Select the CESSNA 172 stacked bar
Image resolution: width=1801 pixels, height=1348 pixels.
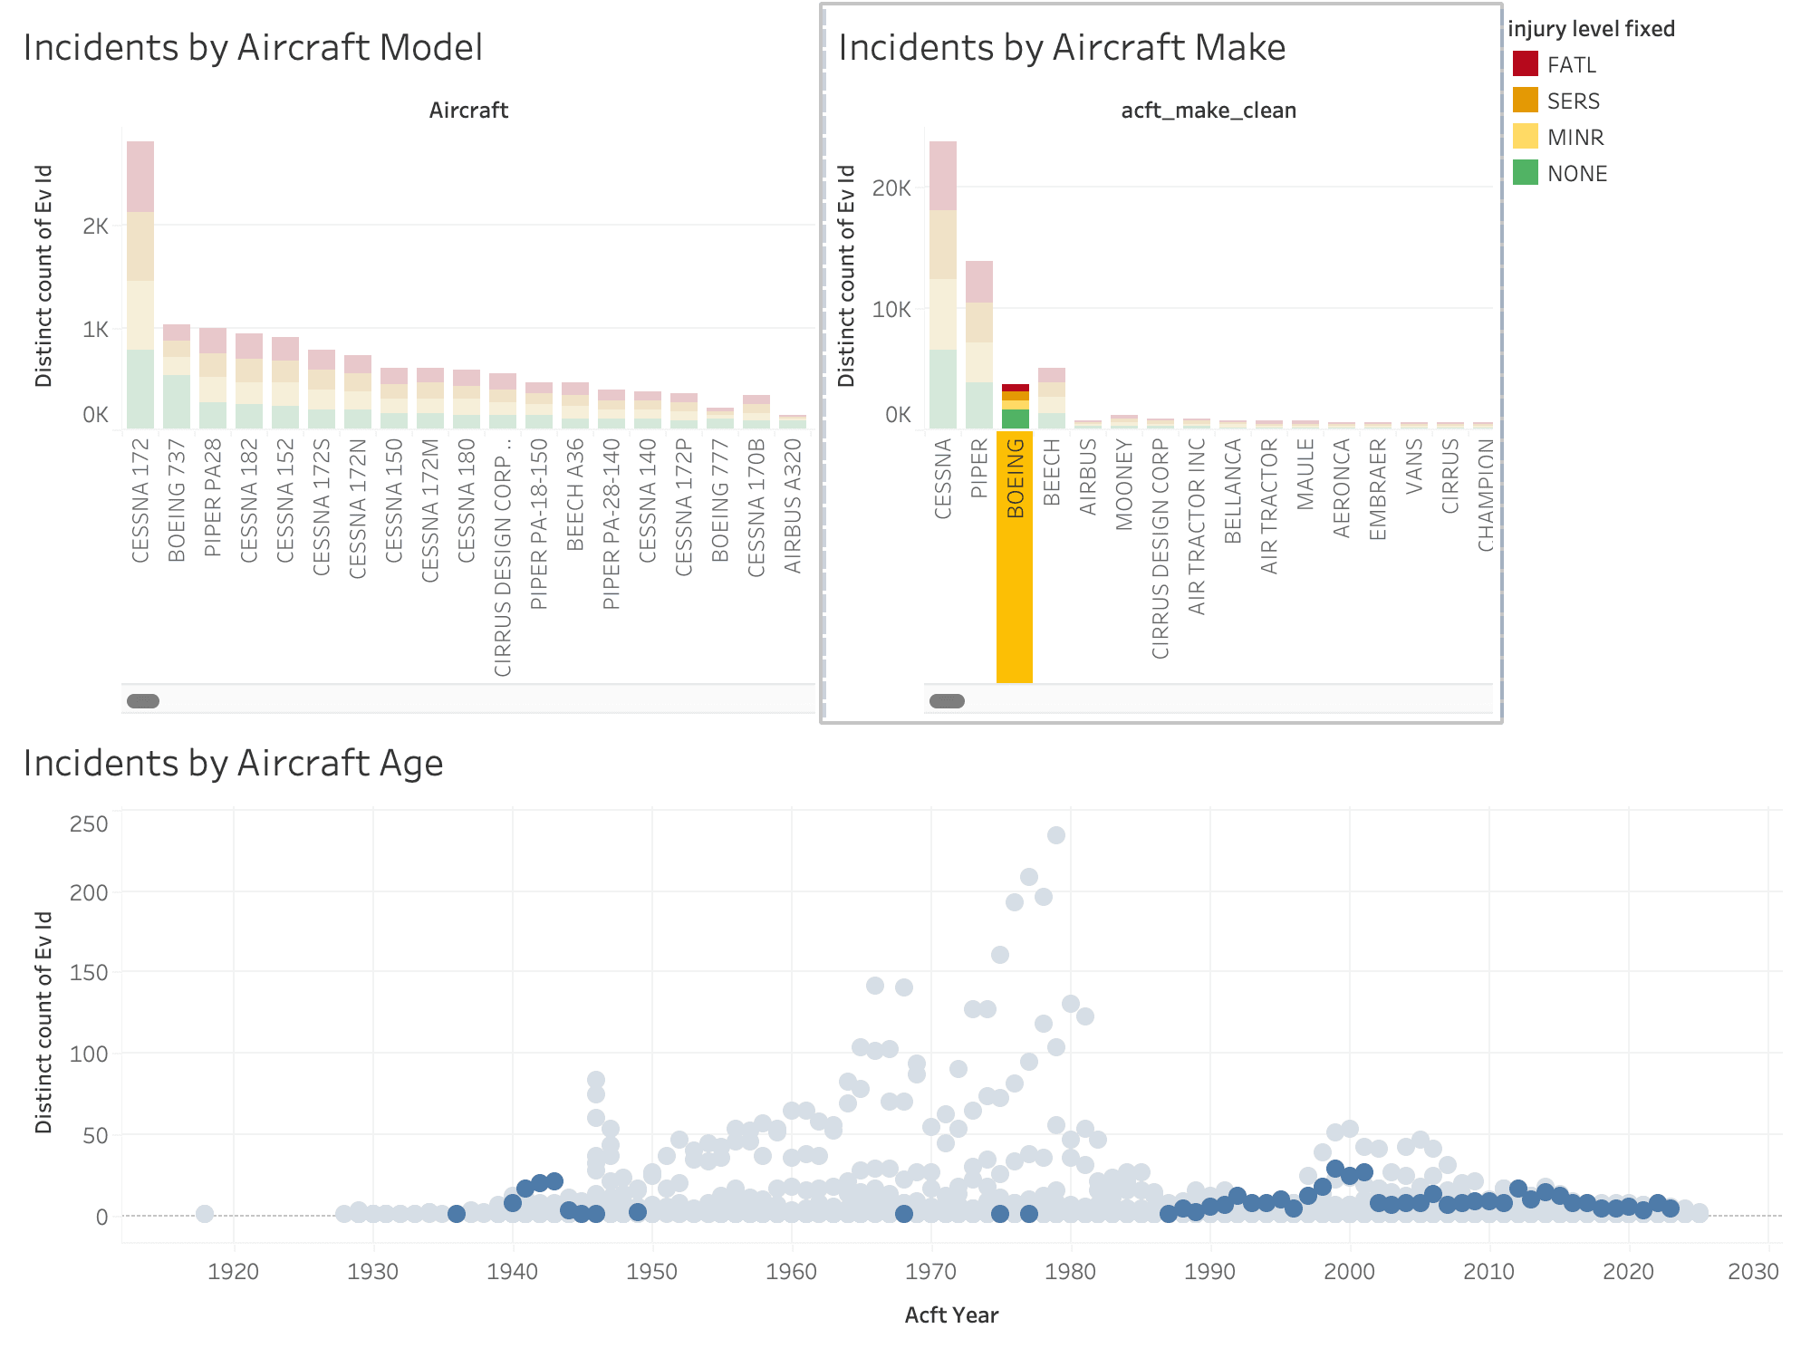pos(140,284)
